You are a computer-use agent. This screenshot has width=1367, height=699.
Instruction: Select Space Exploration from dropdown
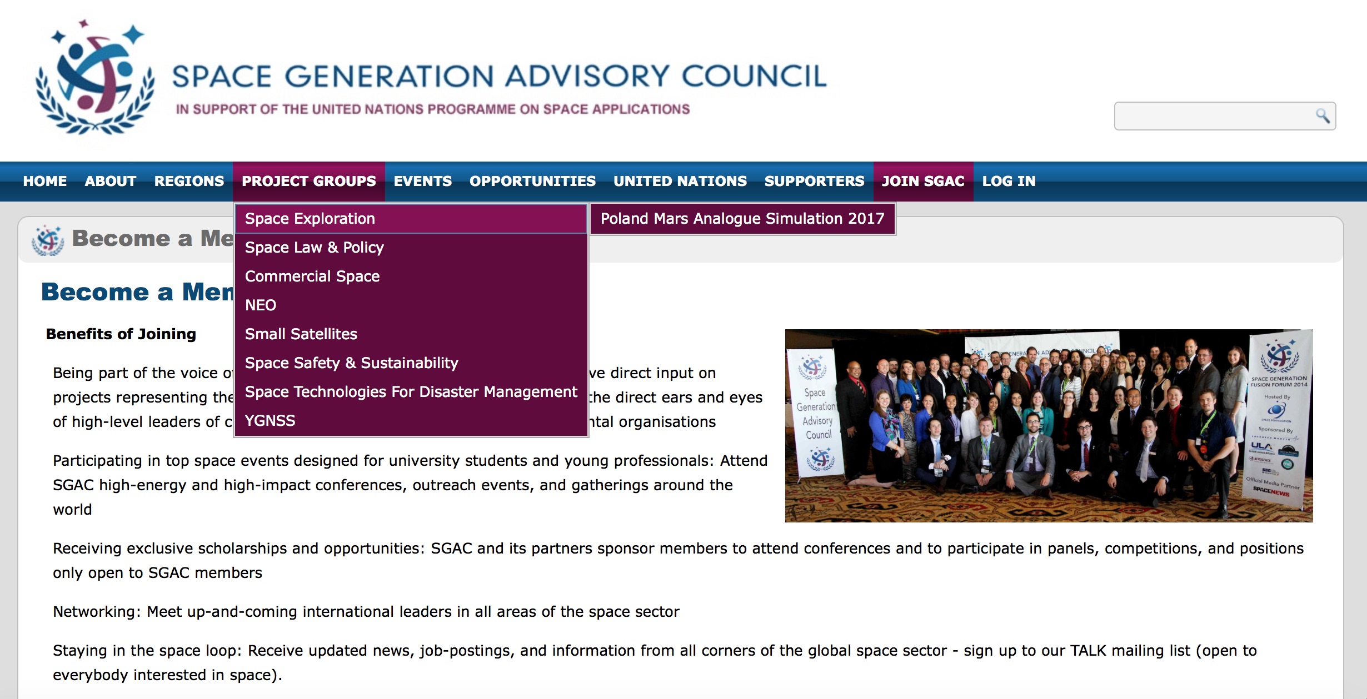[411, 219]
